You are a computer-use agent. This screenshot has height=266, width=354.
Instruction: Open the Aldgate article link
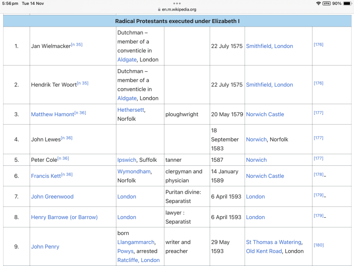127,59
